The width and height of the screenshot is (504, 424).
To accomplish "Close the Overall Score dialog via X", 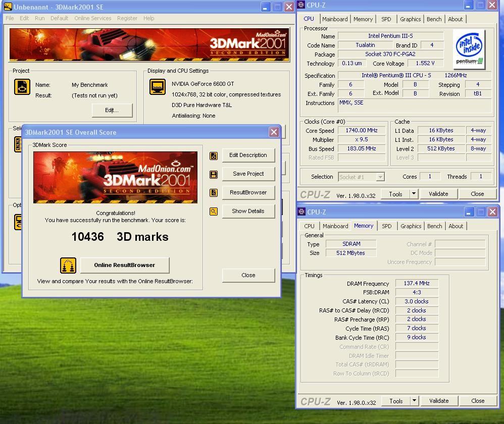I will coord(274,132).
